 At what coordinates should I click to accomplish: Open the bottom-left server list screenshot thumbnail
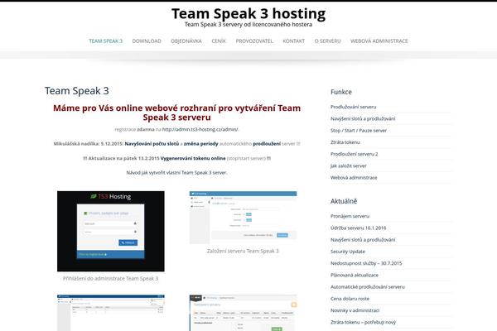pos(111,313)
